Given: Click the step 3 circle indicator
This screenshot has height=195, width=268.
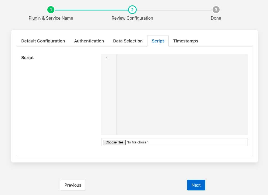Looking at the screenshot, I should [216, 10].
